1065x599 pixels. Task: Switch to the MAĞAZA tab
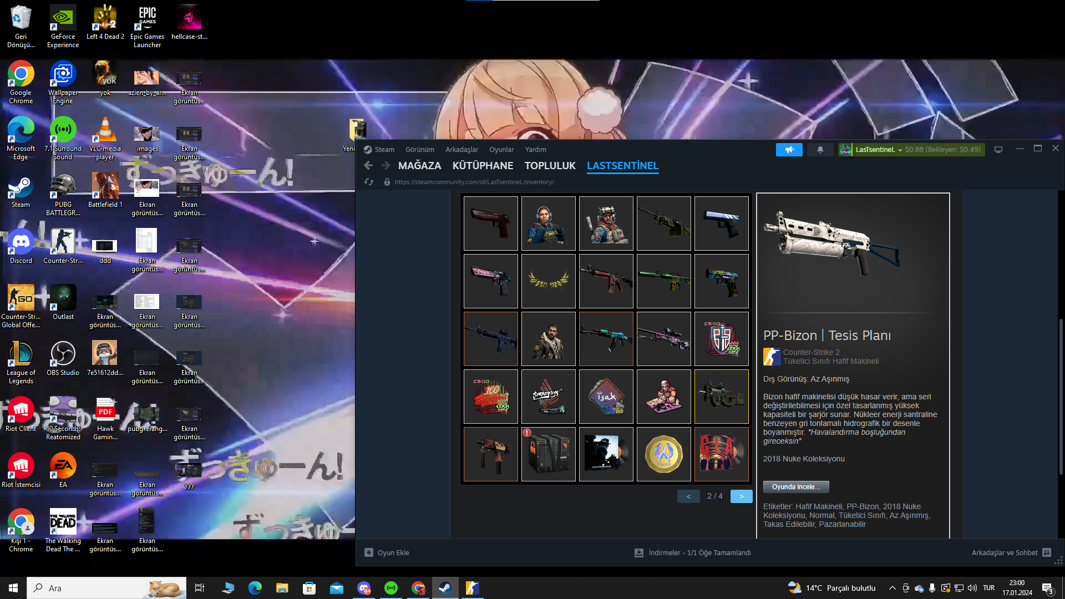pyautogui.click(x=419, y=166)
